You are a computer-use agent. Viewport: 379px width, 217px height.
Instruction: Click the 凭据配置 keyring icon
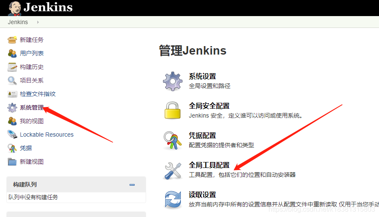[173, 140]
